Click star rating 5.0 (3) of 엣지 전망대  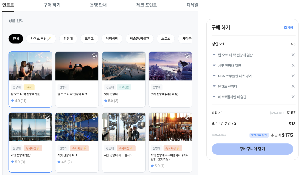[111, 101]
